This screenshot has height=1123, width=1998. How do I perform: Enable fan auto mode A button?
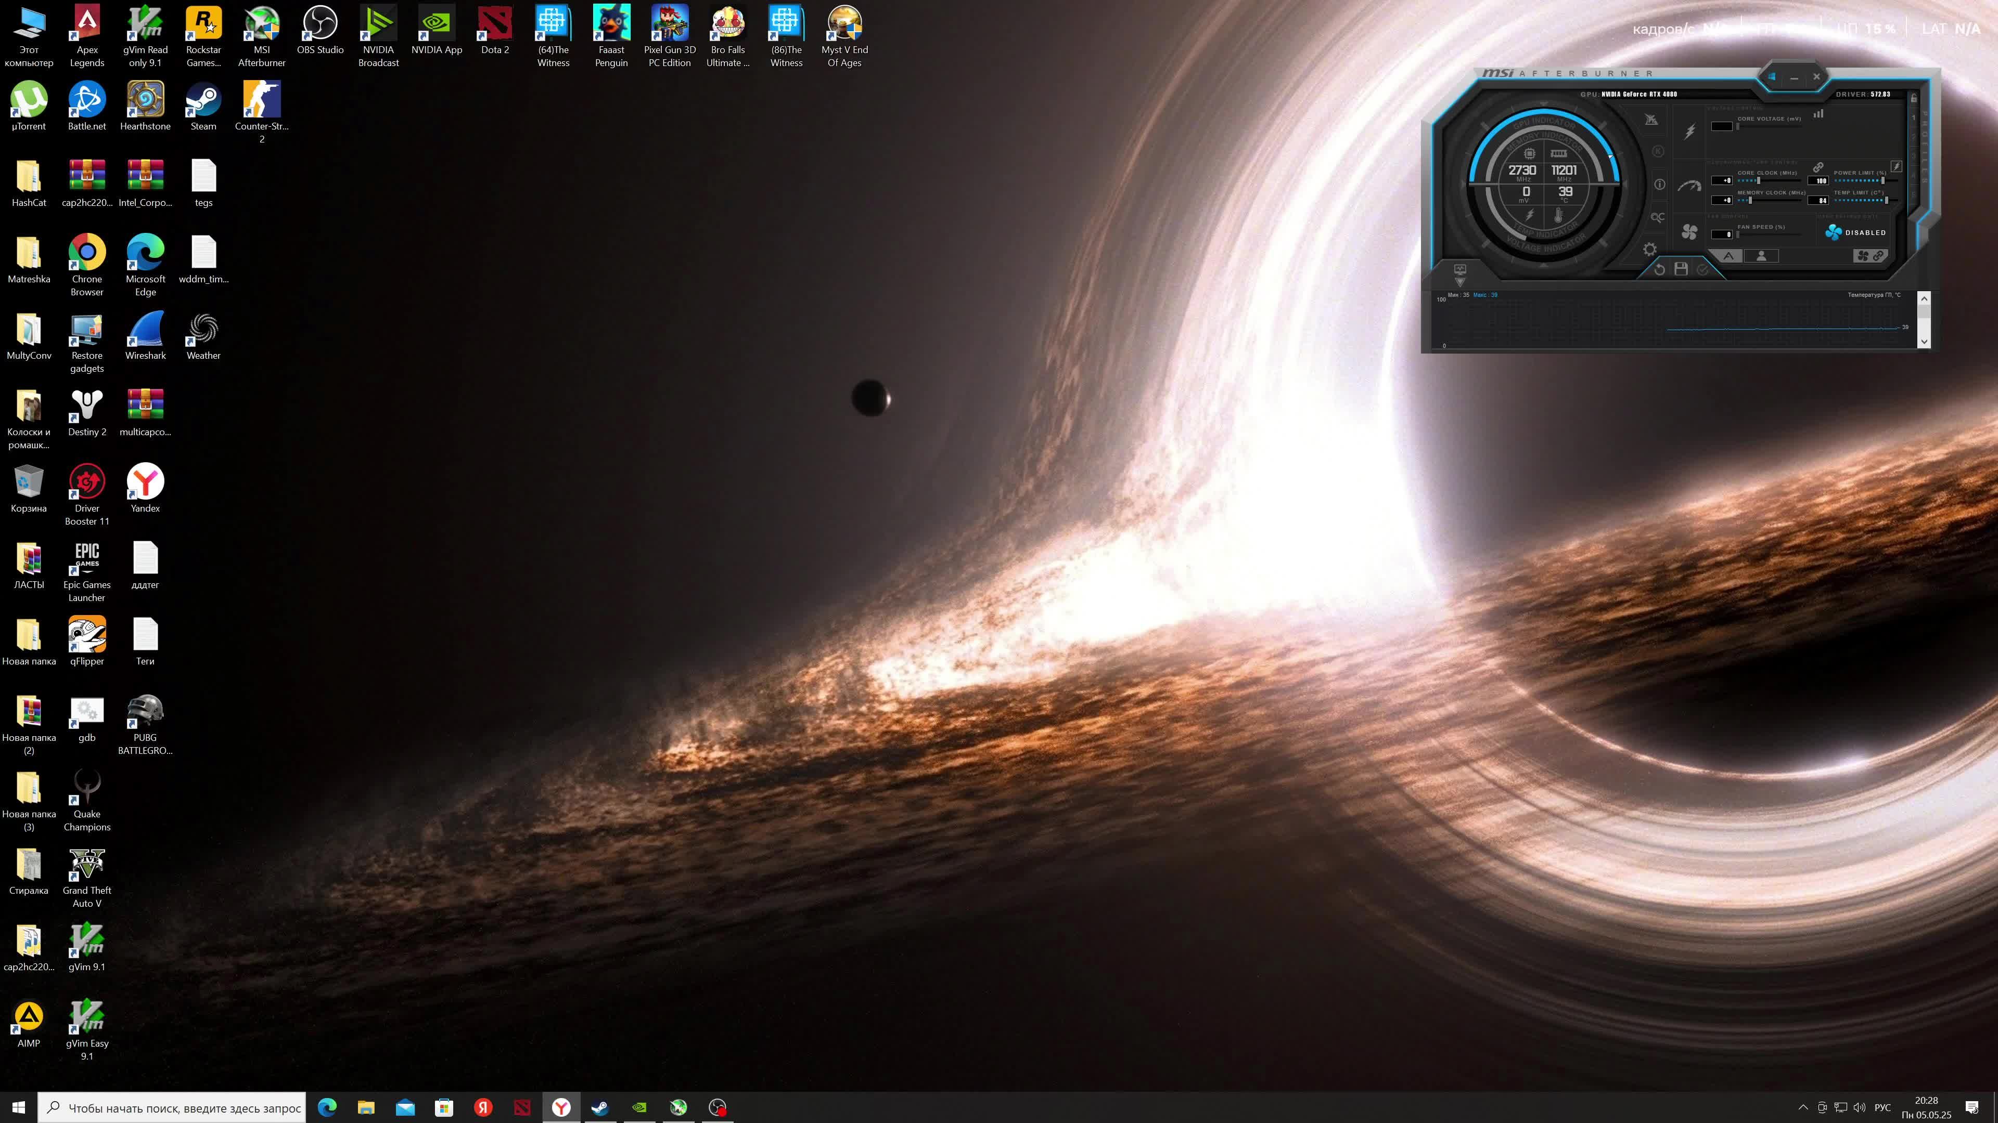(x=1729, y=256)
